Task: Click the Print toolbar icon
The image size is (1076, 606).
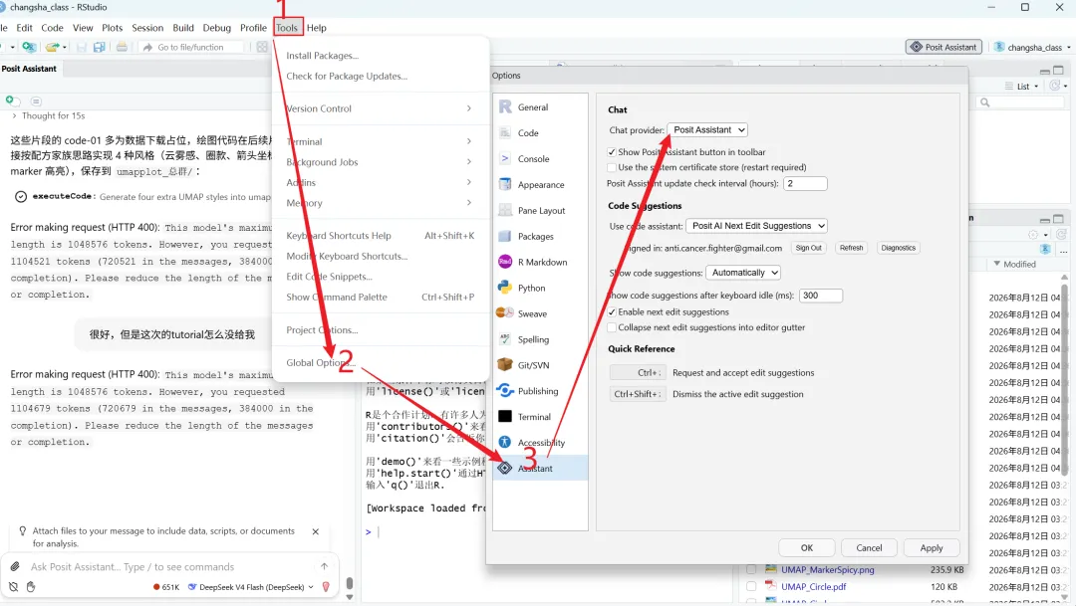Action: pyautogui.click(x=122, y=48)
